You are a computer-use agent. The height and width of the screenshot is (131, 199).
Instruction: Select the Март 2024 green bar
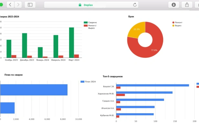tap(71, 43)
